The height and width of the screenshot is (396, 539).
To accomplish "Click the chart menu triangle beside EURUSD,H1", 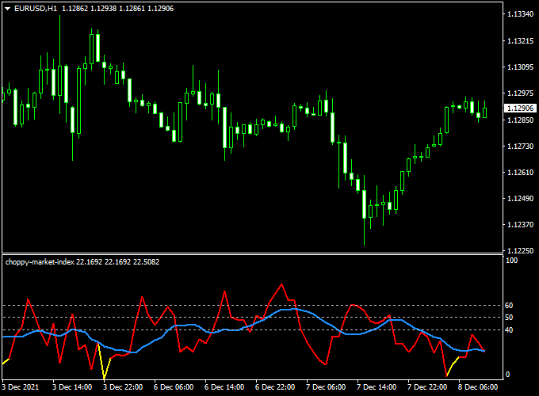I will (8, 9).
